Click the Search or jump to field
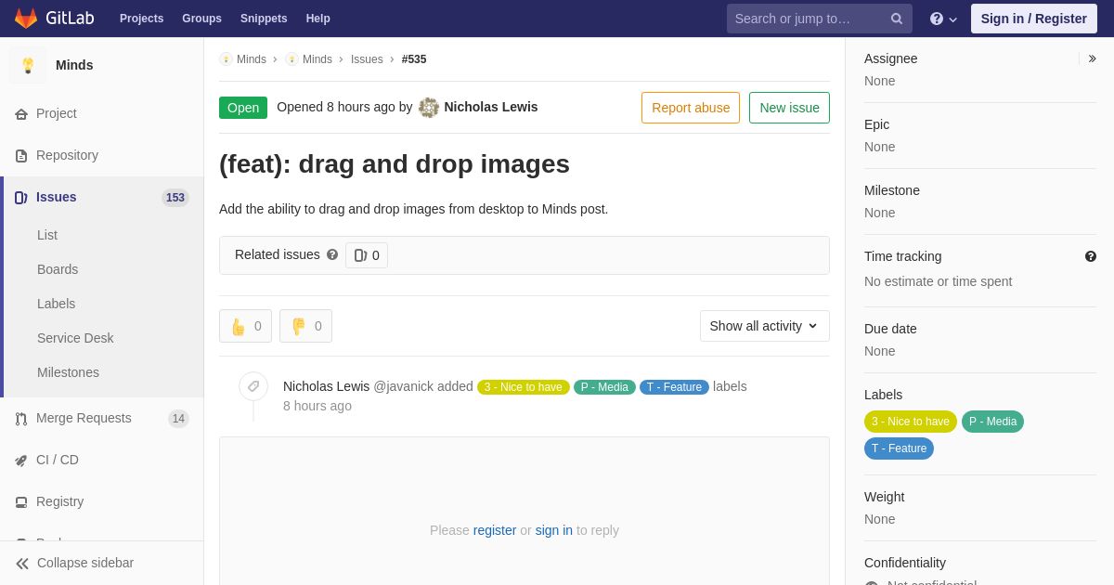The image size is (1114, 585). pos(820,19)
